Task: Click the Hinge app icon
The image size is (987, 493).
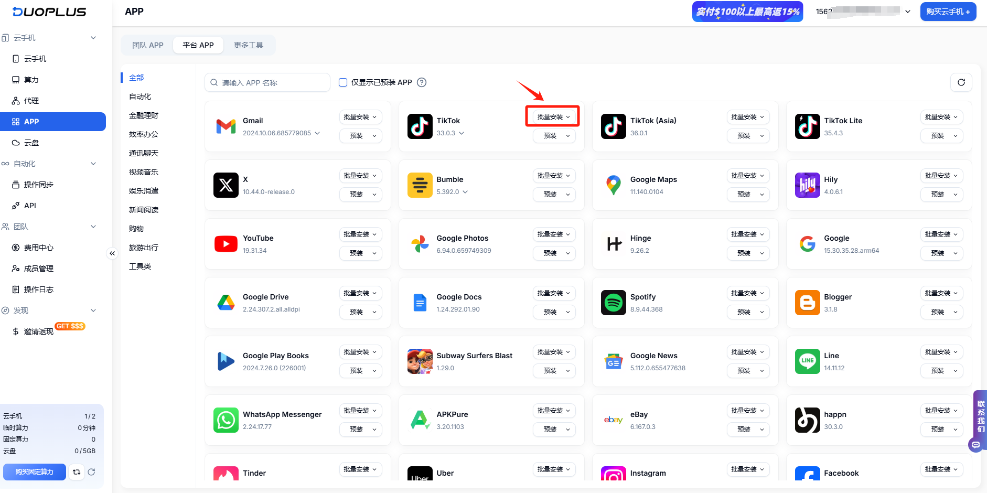Action: (614, 244)
